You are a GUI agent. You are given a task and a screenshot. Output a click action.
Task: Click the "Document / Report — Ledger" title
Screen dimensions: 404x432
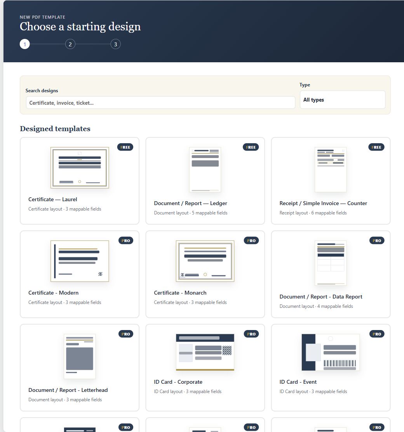point(191,203)
